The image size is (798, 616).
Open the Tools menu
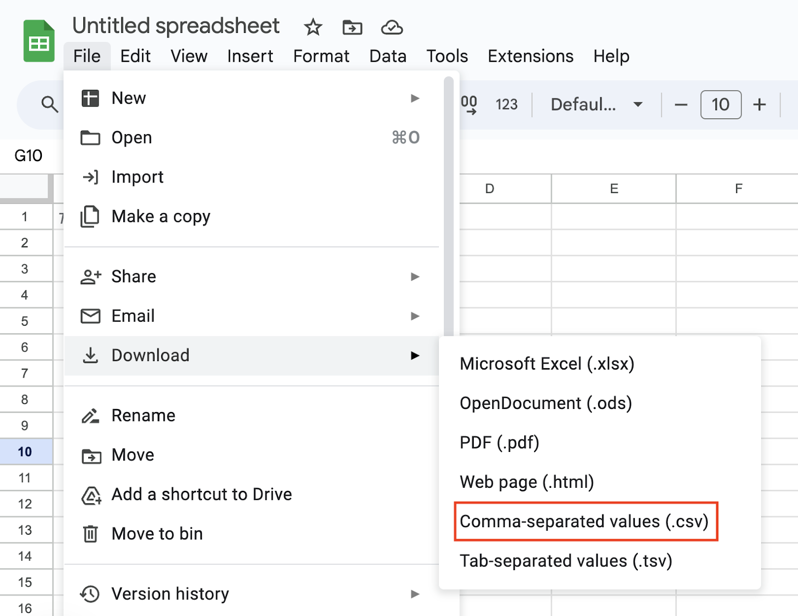[447, 56]
